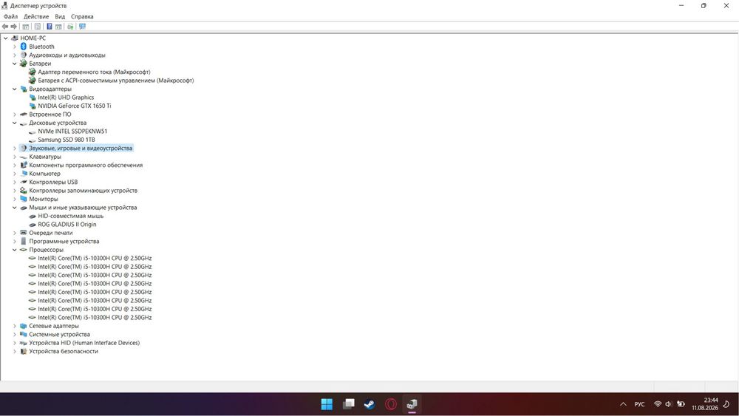The height and width of the screenshot is (416, 739).
Task: Switch input language via РУС indicator
Action: 639,404
